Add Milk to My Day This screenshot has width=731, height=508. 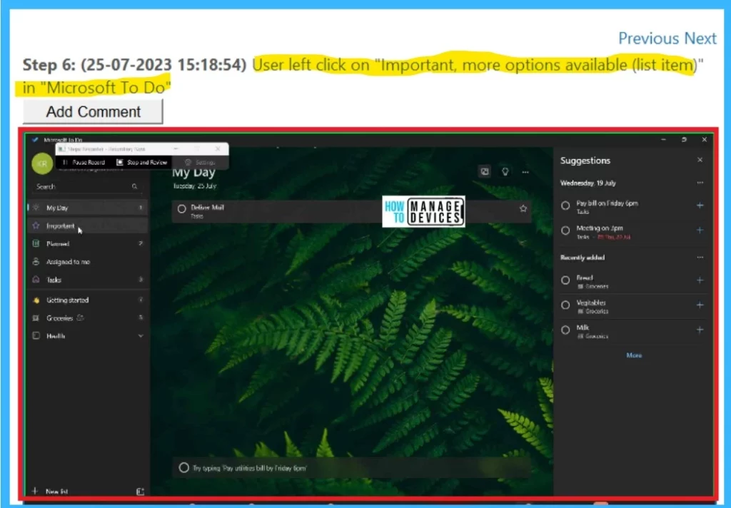coord(700,330)
